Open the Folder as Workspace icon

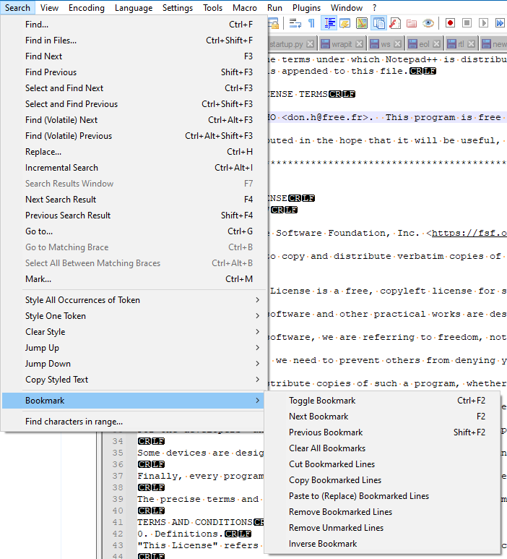(x=412, y=24)
